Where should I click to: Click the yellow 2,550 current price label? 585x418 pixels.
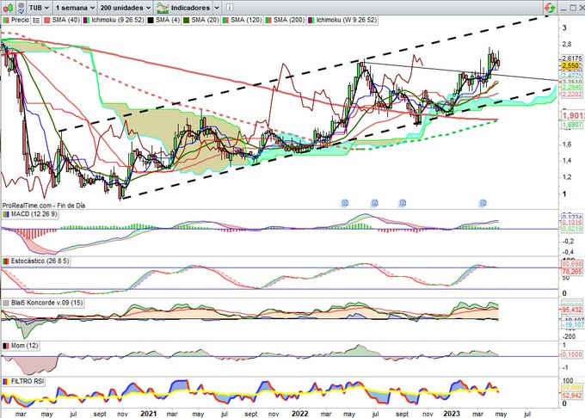[571, 65]
